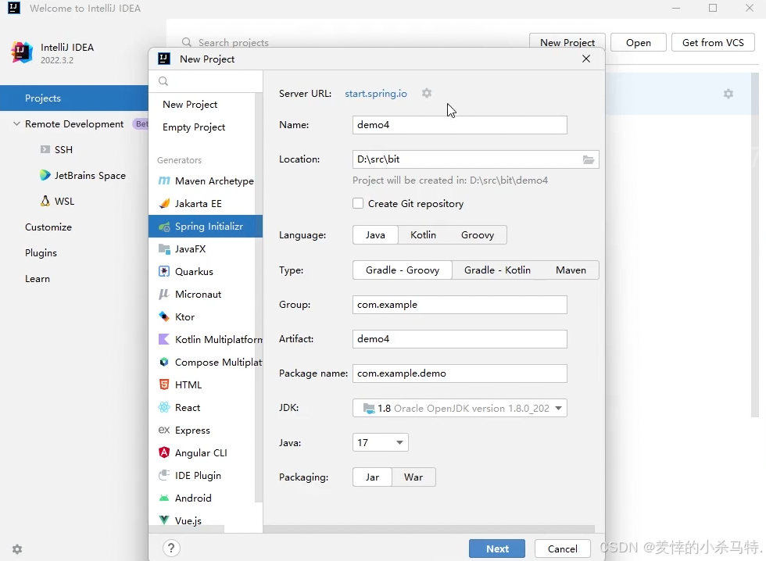766x561 pixels.
Task: Open help with the question mark button
Action: (x=171, y=548)
